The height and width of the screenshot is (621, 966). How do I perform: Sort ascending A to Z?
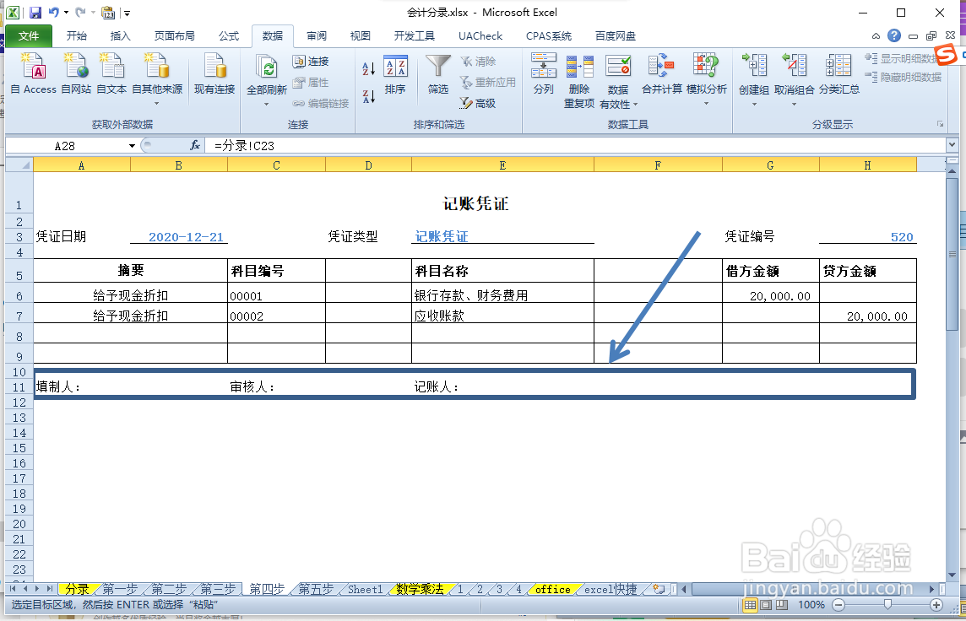click(x=368, y=68)
